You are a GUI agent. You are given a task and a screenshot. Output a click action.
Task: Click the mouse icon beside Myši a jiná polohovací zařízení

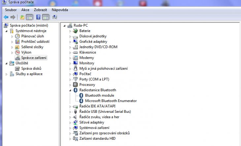[75, 68]
